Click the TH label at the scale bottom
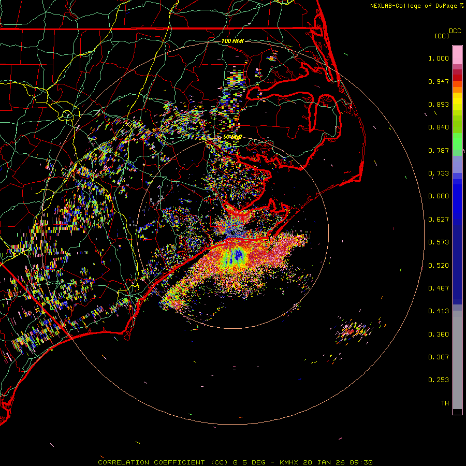This screenshot has height=466, width=466. point(445,403)
